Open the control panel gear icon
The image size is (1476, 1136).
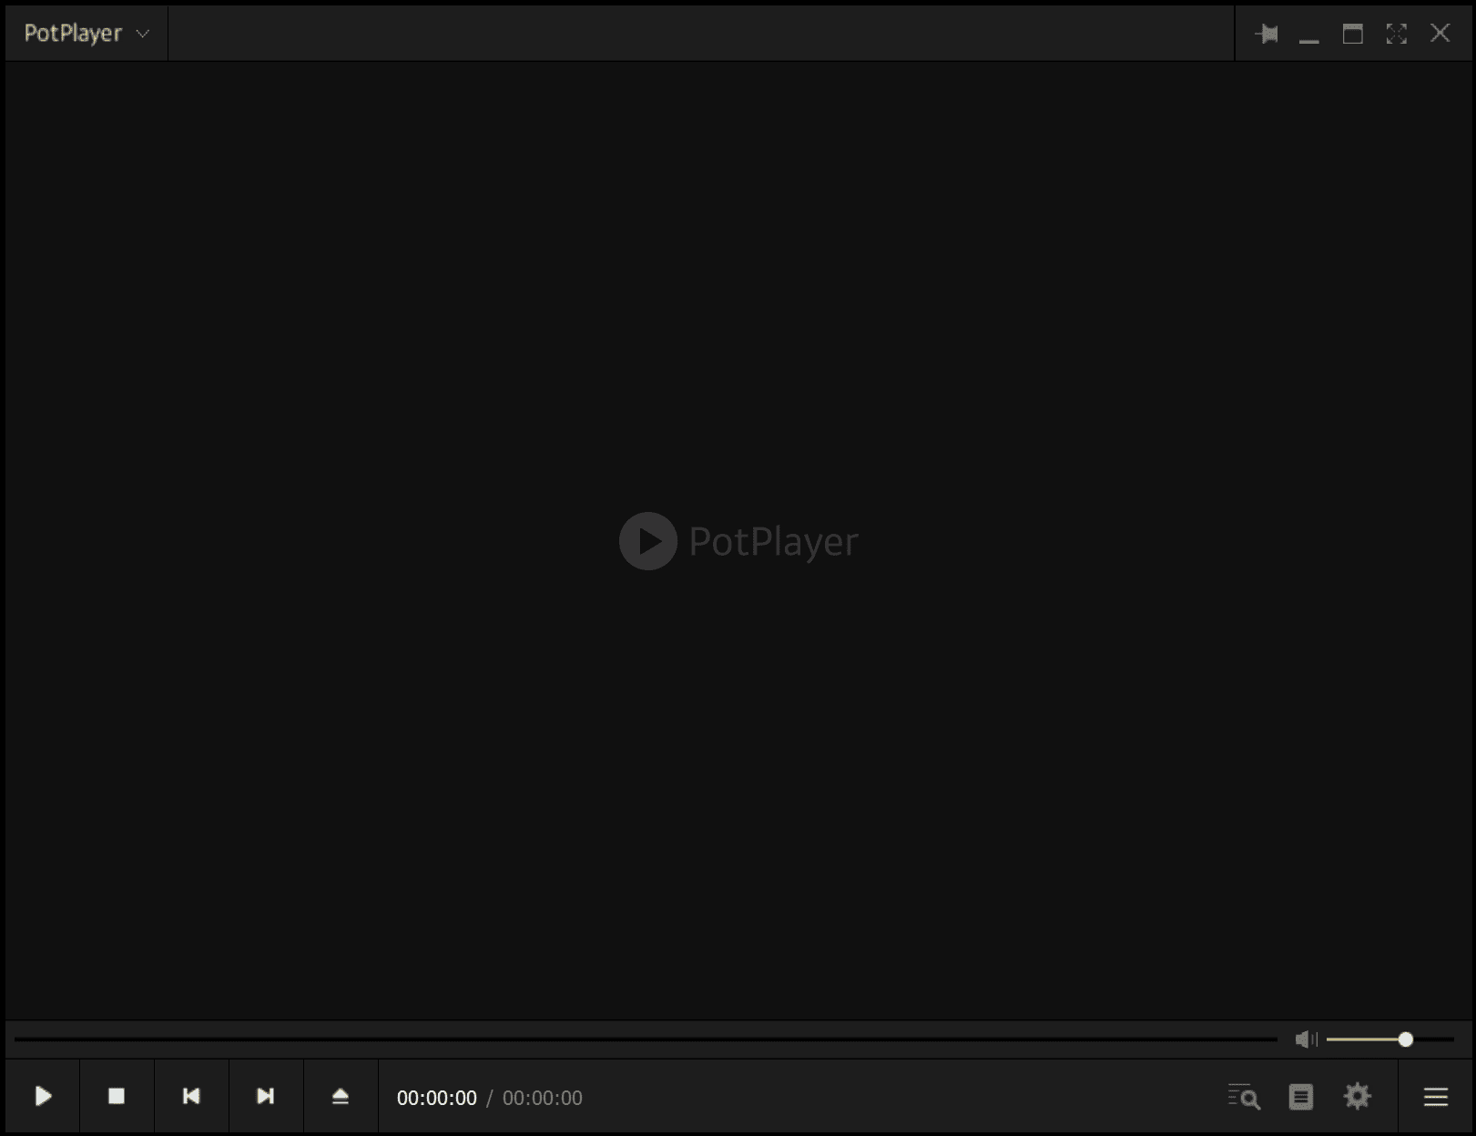pyautogui.click(x=1358, y=1096)
